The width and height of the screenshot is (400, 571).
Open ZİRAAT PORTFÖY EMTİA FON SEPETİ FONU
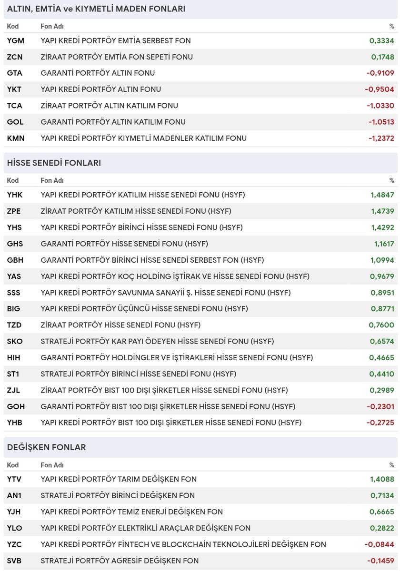click(x=117, y=57)
